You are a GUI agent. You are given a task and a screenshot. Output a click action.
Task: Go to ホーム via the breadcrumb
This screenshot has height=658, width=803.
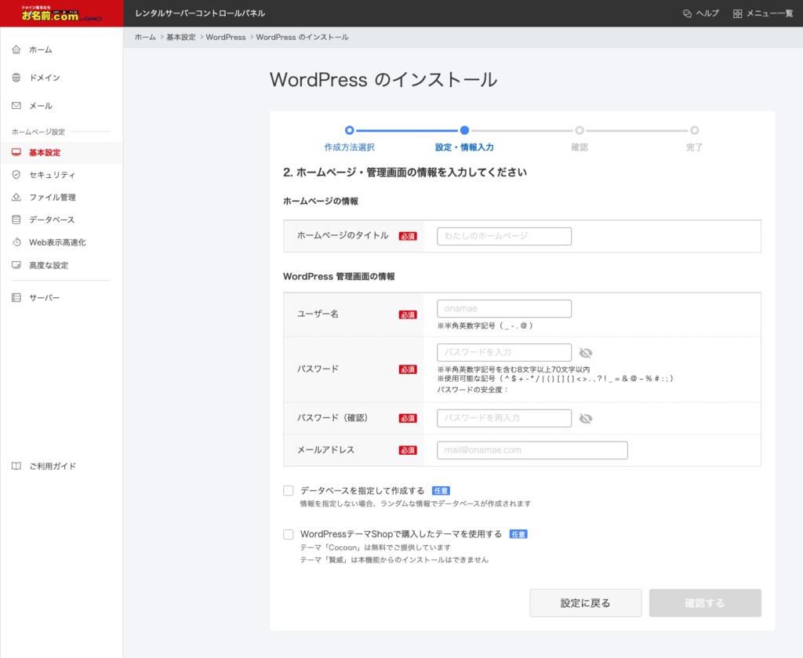(x=145, y=38)
